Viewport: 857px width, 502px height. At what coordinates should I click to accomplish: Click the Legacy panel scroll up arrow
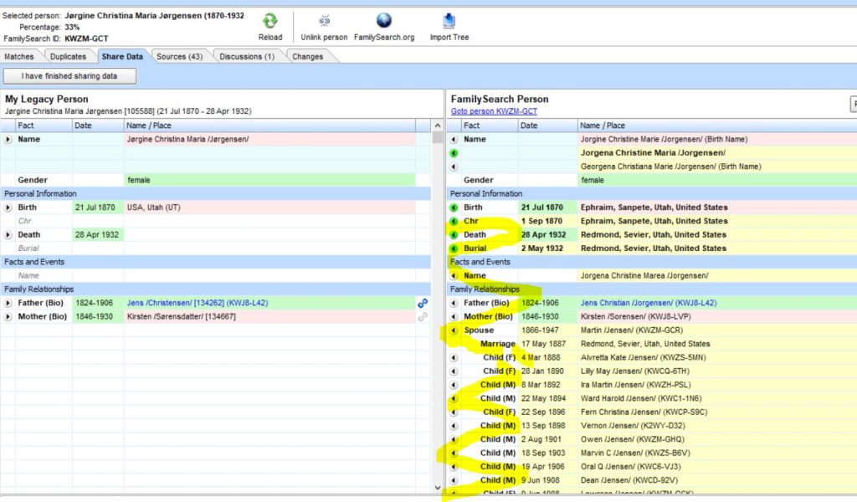437,125
